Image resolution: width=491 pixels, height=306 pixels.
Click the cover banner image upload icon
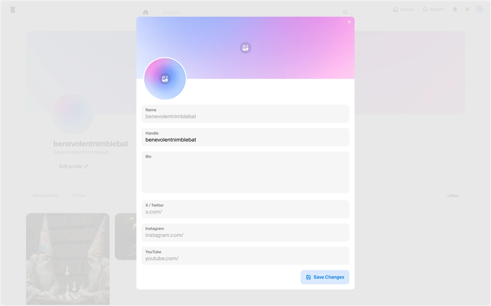pyautogui.click(x=245, y=48)
